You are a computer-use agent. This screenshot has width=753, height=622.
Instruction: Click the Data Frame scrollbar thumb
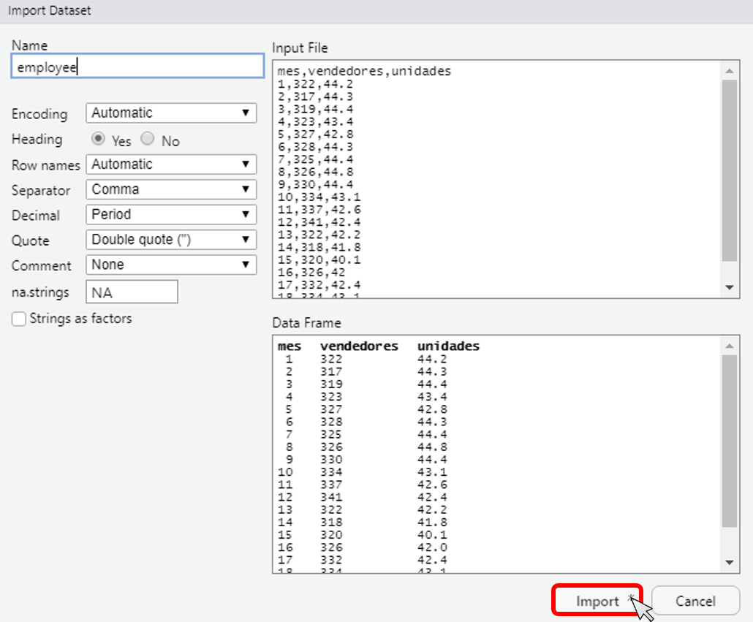point(729,440)
